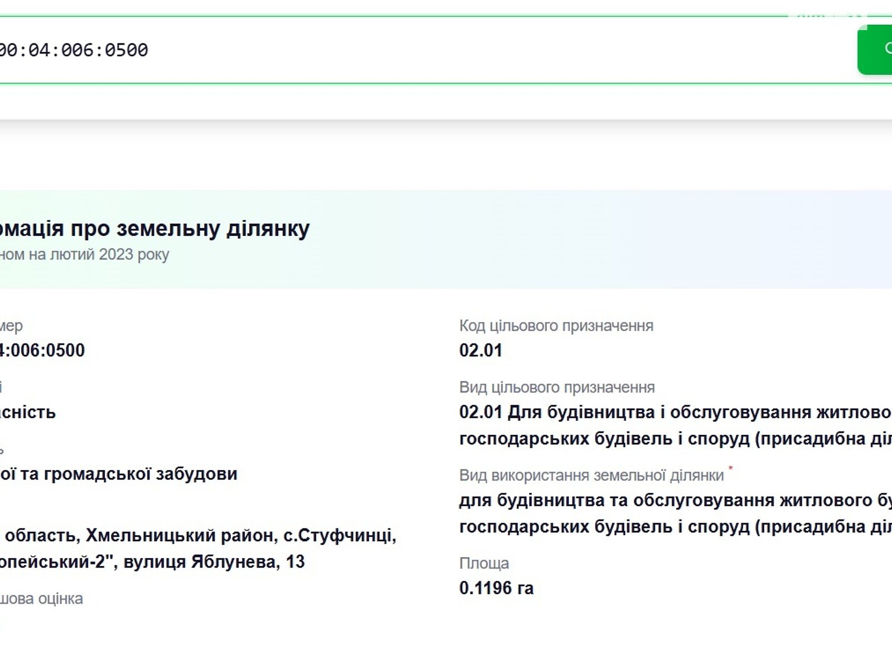Image resolution: width=892 pixels, height=669 pixels.
Task: Click the 'Вид цільового призначення' label
Action: 556,387
